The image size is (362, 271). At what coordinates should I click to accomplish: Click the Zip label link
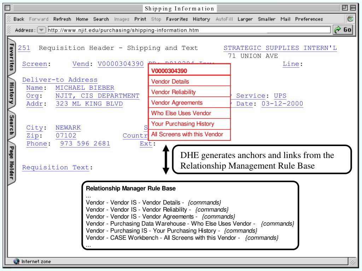coord(33,135)
